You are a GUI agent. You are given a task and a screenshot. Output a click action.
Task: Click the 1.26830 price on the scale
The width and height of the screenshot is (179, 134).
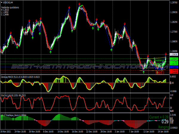pyautogui.click(x=174, y=41)
